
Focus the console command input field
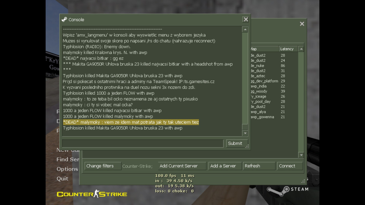tap(143, 143)
